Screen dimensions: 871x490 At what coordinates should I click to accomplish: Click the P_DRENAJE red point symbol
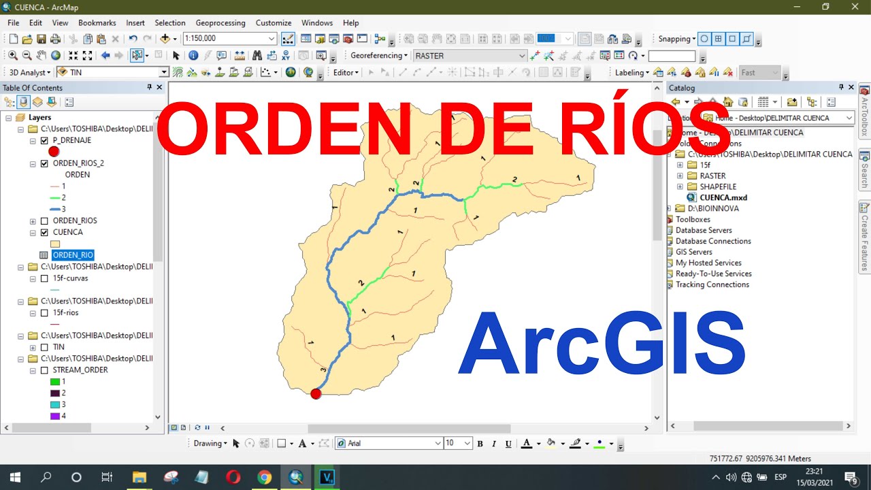point(54,152)
